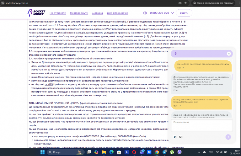The height and width of the screenshot is (156, 241).
Task: Open Dropbox from taskbar
Action: (149, 152)
